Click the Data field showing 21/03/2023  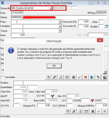tap(18, 13)
